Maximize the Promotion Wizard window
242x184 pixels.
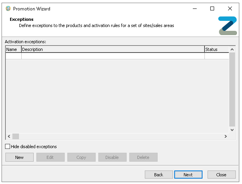pos(212,8)
